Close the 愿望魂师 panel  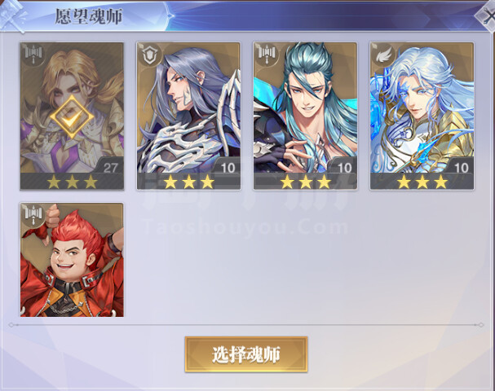[488, 15]
